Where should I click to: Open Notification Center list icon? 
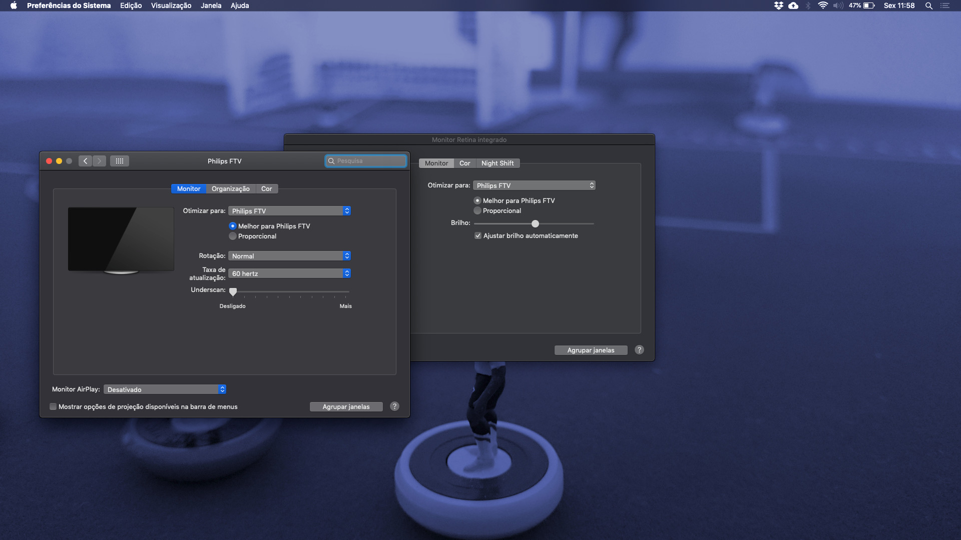[945, 5]
